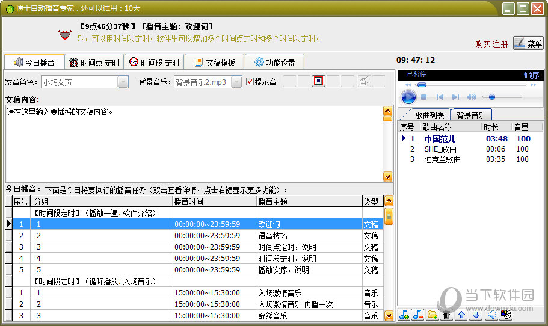Skip to previous track in player

440,97
